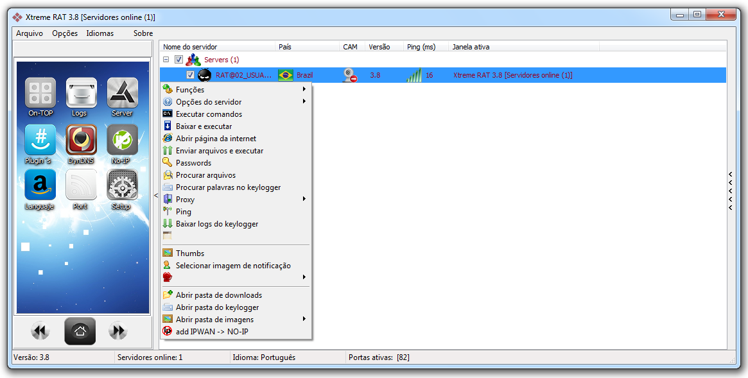The width and height of the screenshot is (748, 378).
Task: Click the Brazil flag icon in server row
Action: 285,75
